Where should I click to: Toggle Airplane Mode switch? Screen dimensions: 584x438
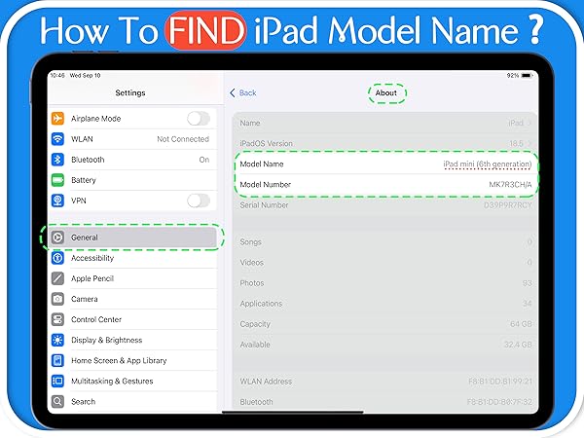tap(199, 119)
